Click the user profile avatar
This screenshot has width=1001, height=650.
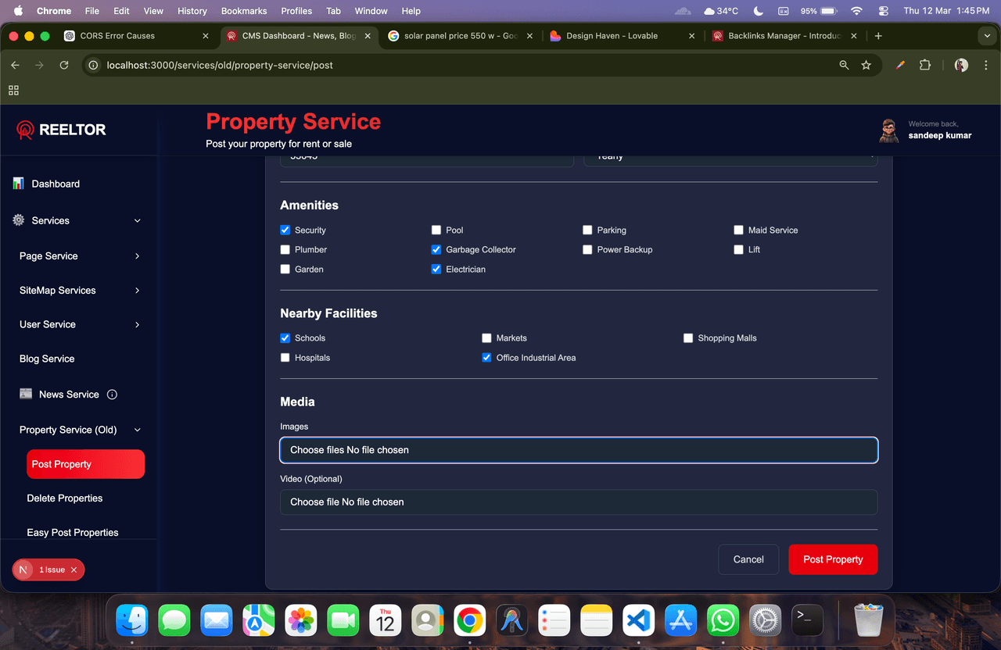888,130
